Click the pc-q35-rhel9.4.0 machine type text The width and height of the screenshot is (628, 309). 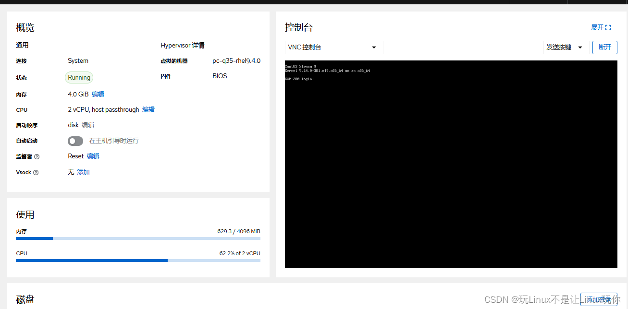[236, 61]
